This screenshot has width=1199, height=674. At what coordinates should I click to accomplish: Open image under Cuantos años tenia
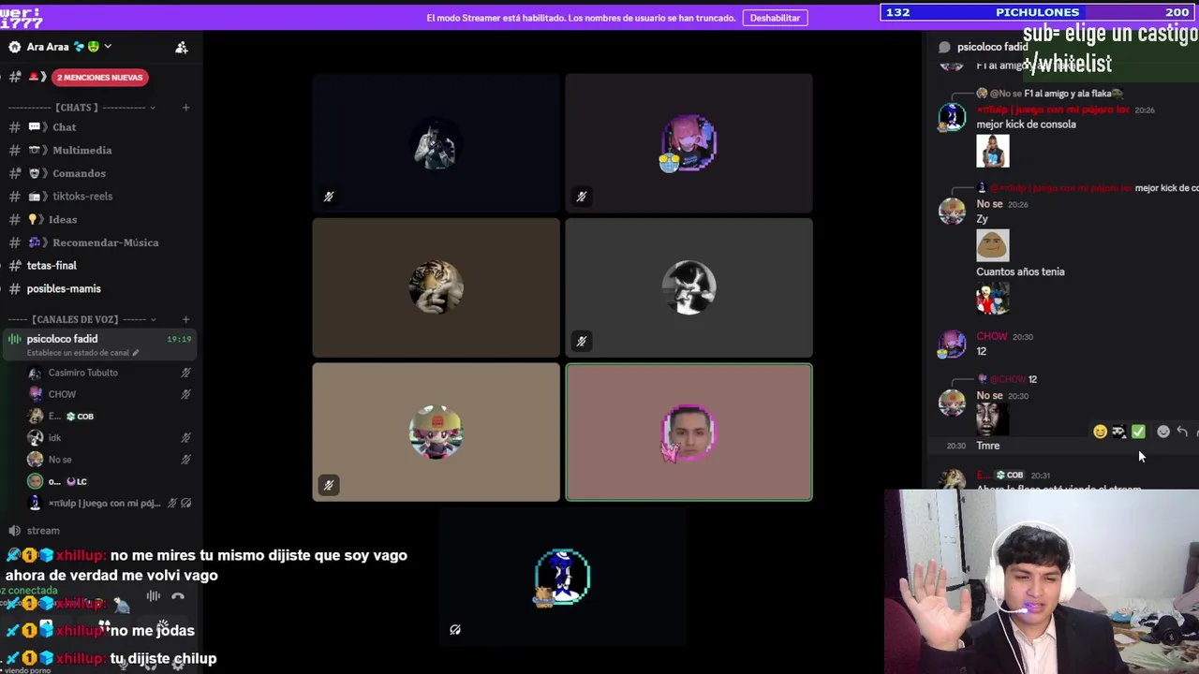[x=993, y=299]
